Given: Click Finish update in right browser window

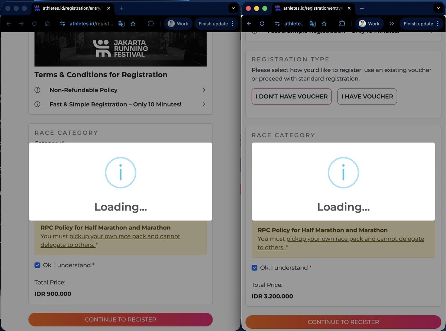Looking at the screenshot, I should [418, 23].
